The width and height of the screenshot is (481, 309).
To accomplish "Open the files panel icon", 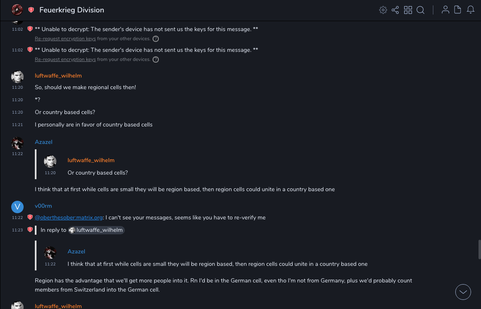I will [458, 10].
